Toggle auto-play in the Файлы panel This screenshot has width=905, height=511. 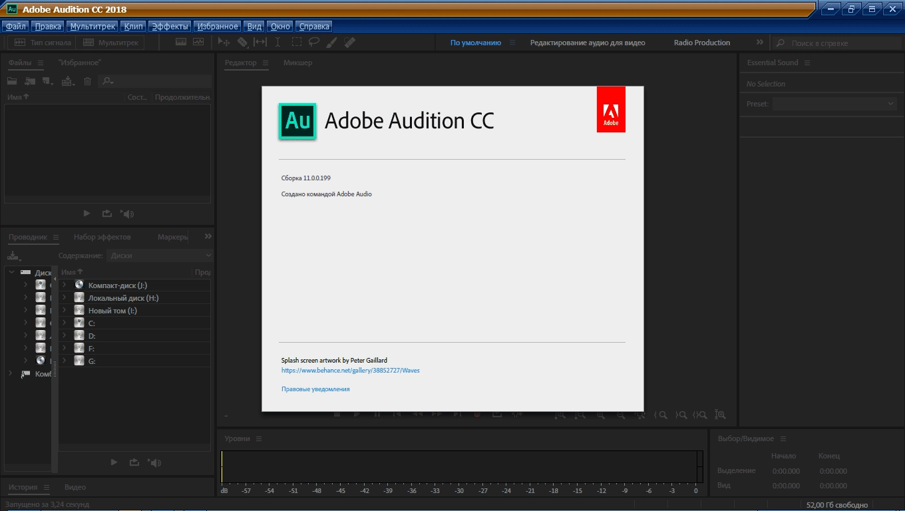tap(127, 214)
